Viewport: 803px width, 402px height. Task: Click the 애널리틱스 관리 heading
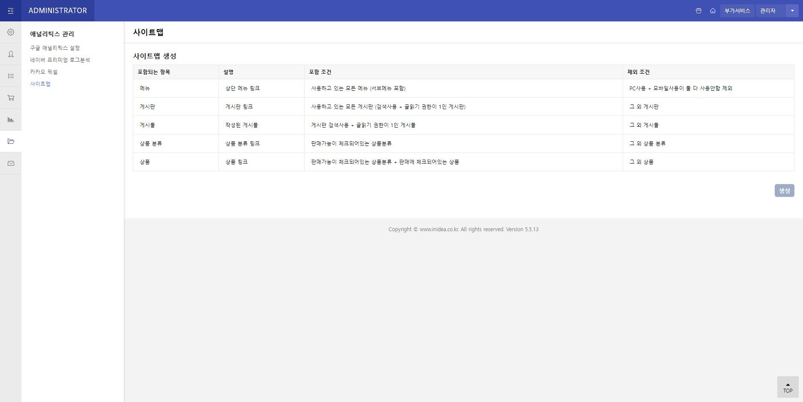coord(52,34)
